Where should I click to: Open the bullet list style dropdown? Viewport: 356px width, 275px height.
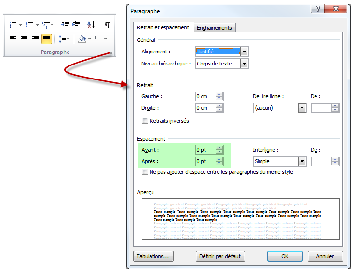(x=20, y=25)
